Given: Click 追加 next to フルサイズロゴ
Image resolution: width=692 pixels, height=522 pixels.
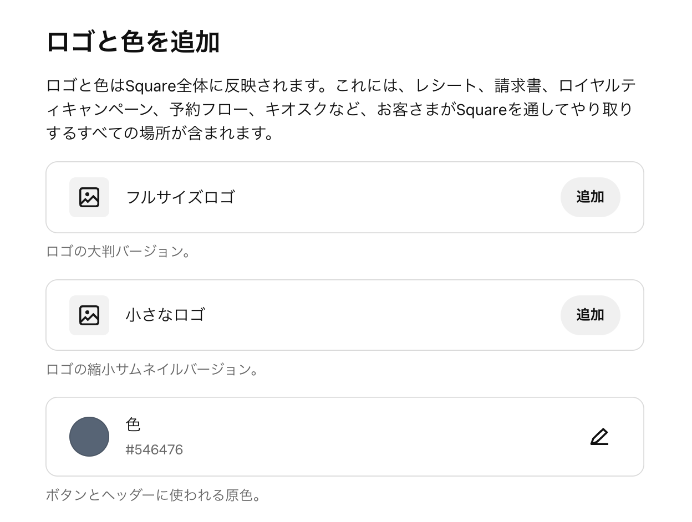Looking at the screenshot, I should 590,197.
